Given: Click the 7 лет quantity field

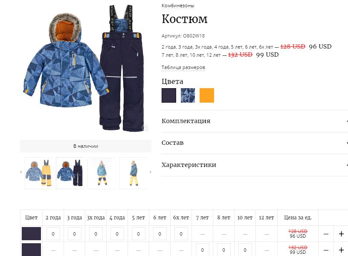Looking at the screenshot, I should coord(203,250).
